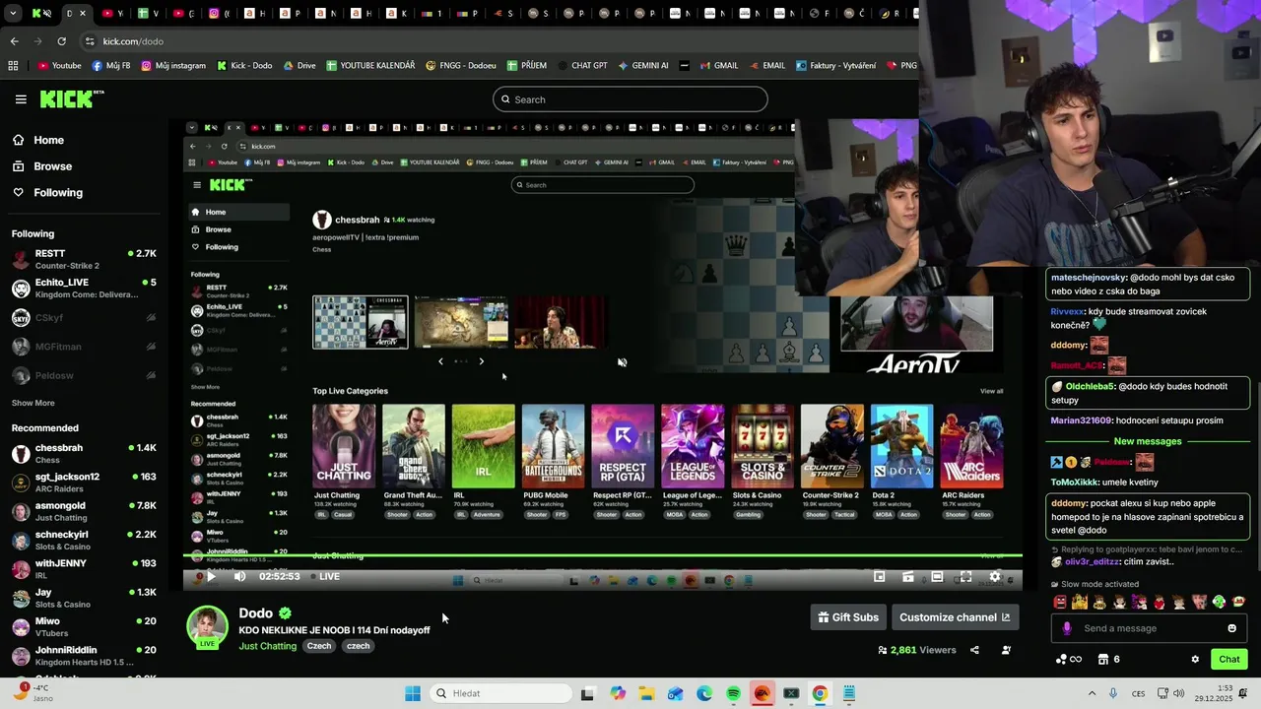The image size is (1261, 709).
Task: Click the Send a message field
Action: point(1148,628)
